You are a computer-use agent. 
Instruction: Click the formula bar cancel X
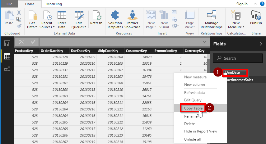[21, 42]
